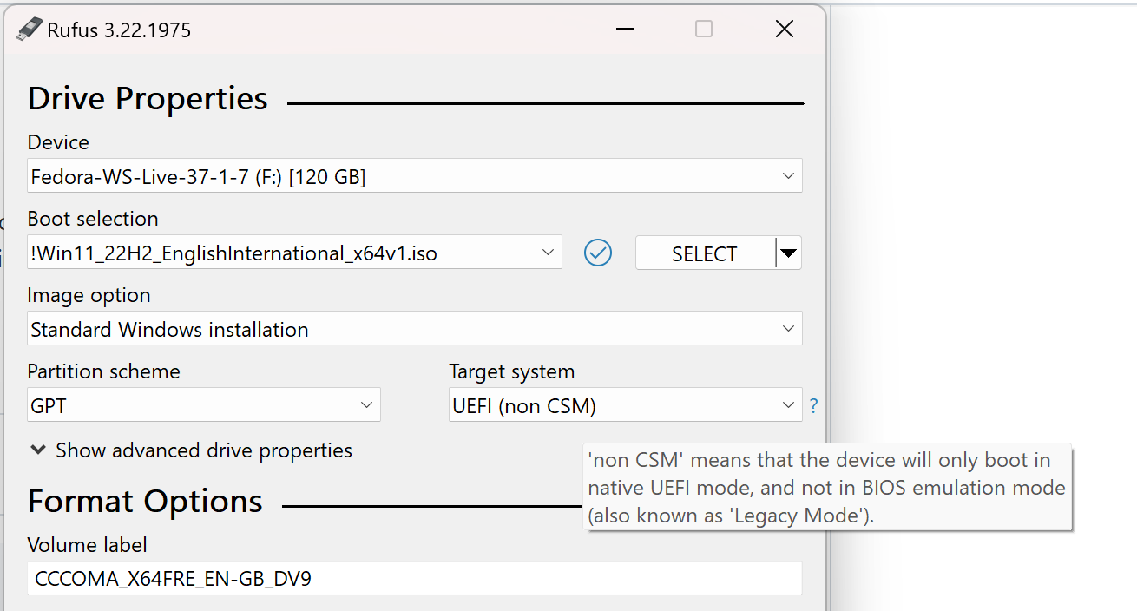This screenshot has height=611, width=1137.
Task: Dismiss the 'non CSM' tooltip
Action: coord(826,488)
